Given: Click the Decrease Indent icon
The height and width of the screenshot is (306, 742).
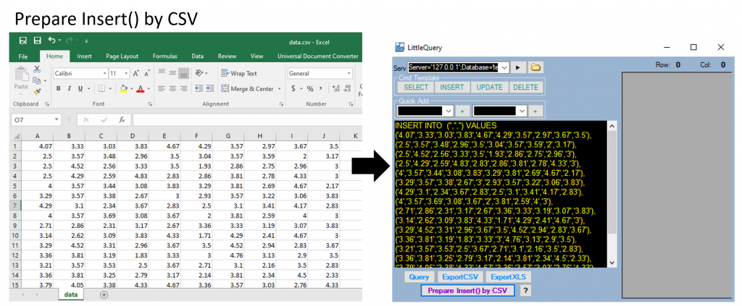Looking at the screenshot, I should (199, 88).
